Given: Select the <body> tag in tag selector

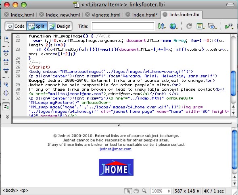Looking at the screenshot, I should [x=10, y=191].
